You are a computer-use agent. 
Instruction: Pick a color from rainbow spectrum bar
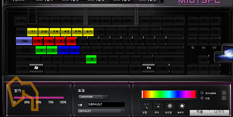pyautogui.click(x=169, y=94)
